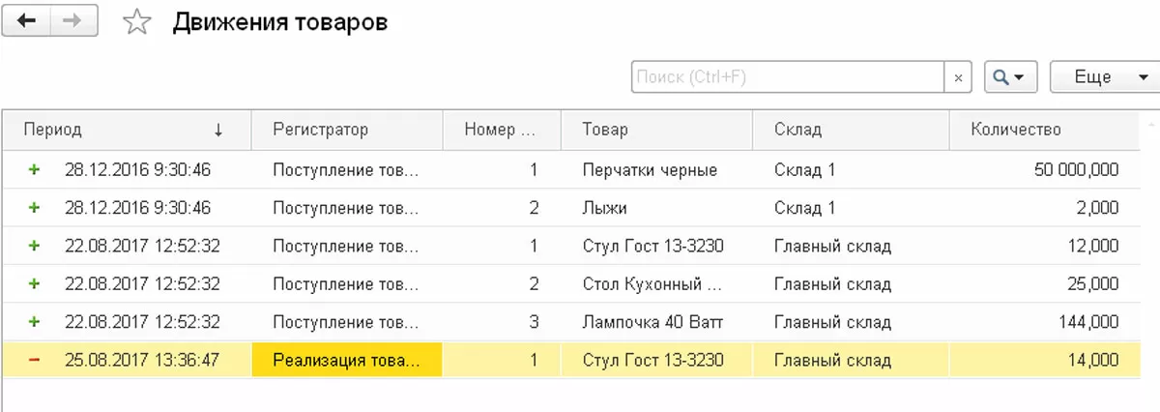The width and height of the screenshot is (1160, 412).
Task: Click green plus icon on Перчатки черные row
Action: coord(35,169)
